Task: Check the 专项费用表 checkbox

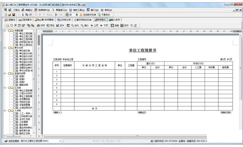Action: coord(14,99)
